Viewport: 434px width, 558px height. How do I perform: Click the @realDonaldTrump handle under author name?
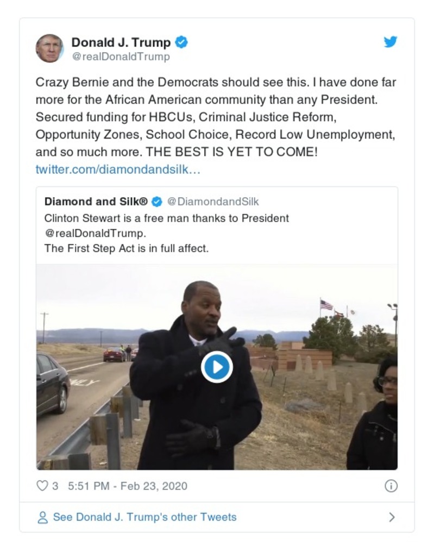click(121, 57)
